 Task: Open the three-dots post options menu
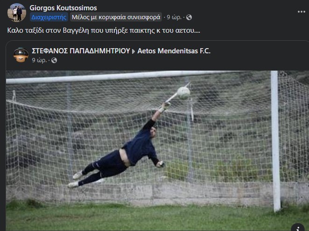tap(302, 12)
